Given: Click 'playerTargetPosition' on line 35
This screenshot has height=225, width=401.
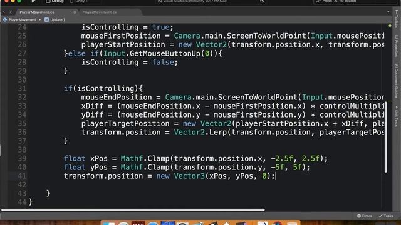Looking at the screenshot, I should tap(125, 124).
